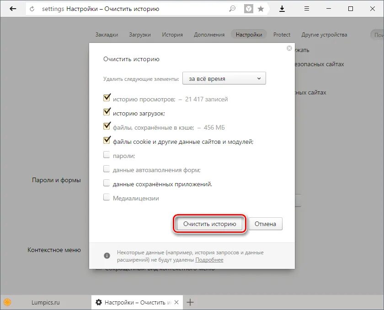Go back with the arrow button
384x310 pixels.
(x=13, y=9)
